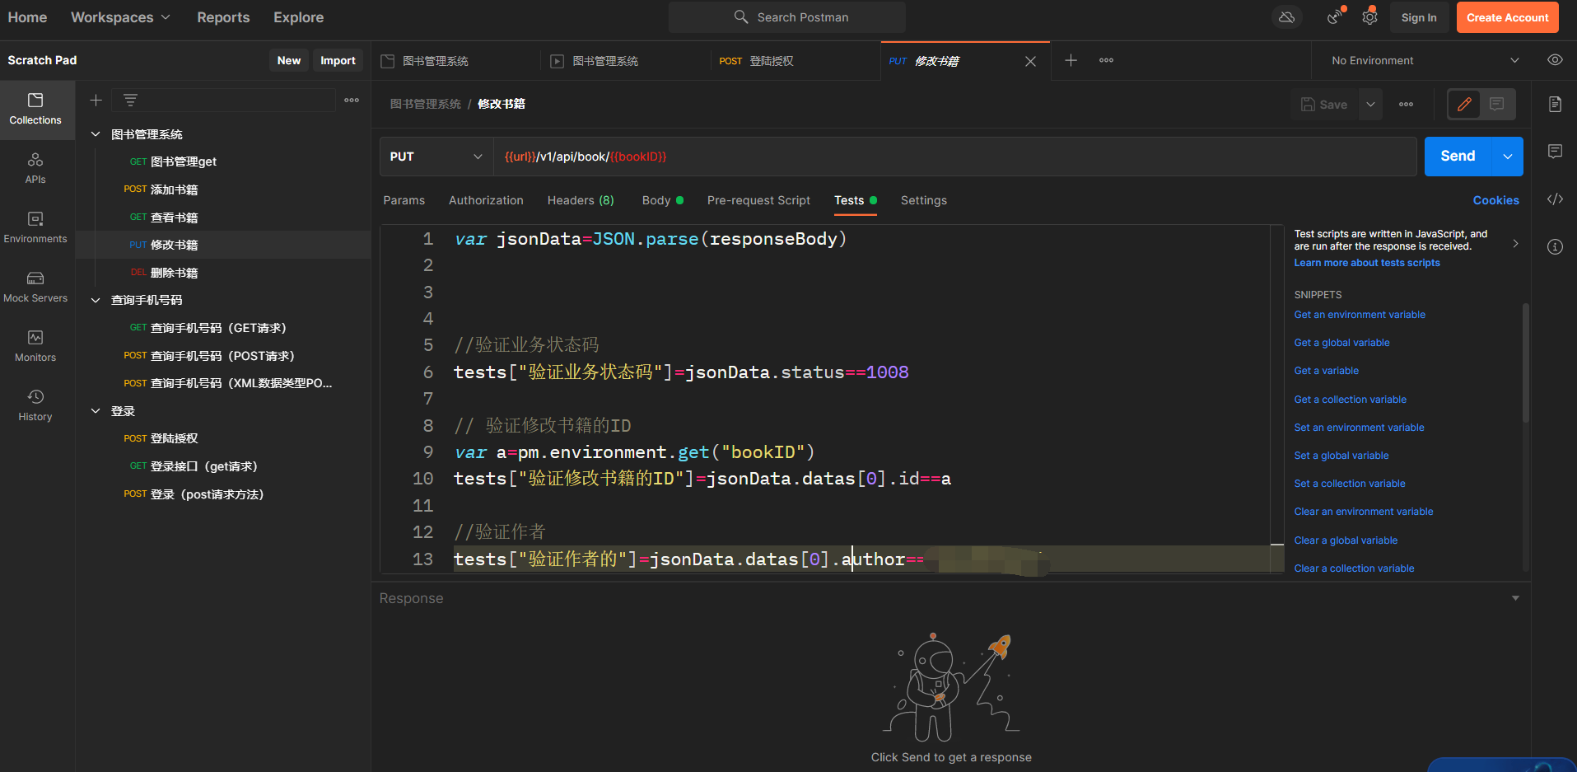Collapse the test scripts help panel arrow
This screenshot has width=1577, height=772.
pyautogui.click(x=1515, y=243)
